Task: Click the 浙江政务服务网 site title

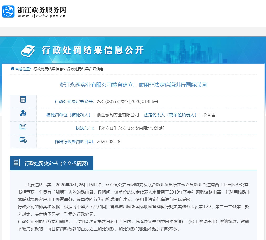Action: click(x=42, y=10)
